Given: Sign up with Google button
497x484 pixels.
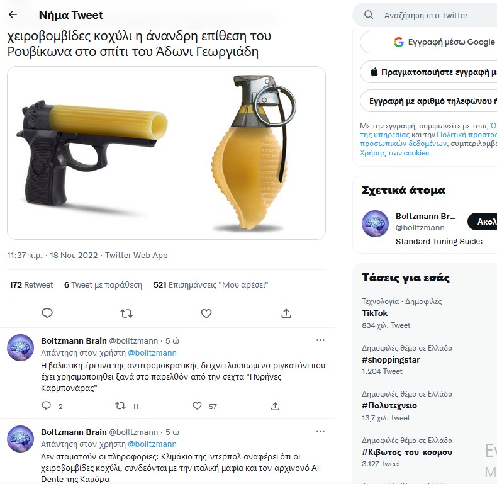Looking at the screenshot, I should [434, 42].
